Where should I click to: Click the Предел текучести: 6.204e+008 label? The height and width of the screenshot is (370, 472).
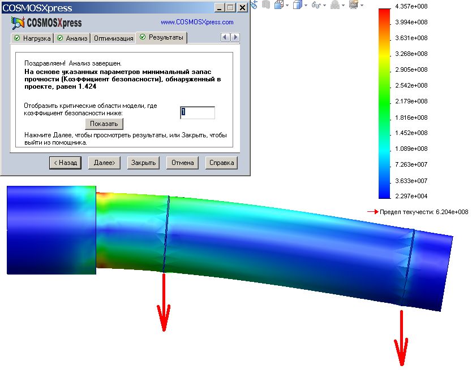tap(424, 212)
